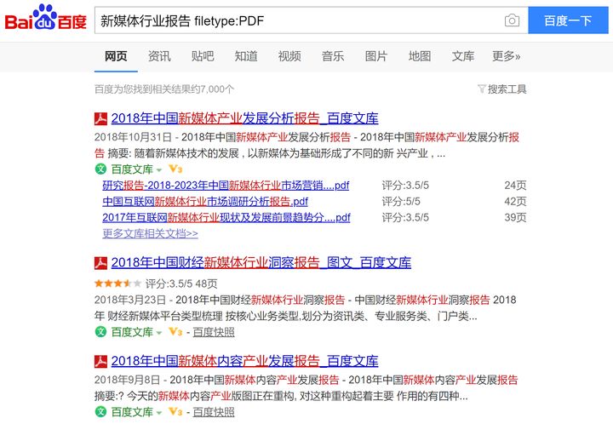Open 百度快照 for the third result
The width and height of the screenshot is (613, 424).
[214, 412]
